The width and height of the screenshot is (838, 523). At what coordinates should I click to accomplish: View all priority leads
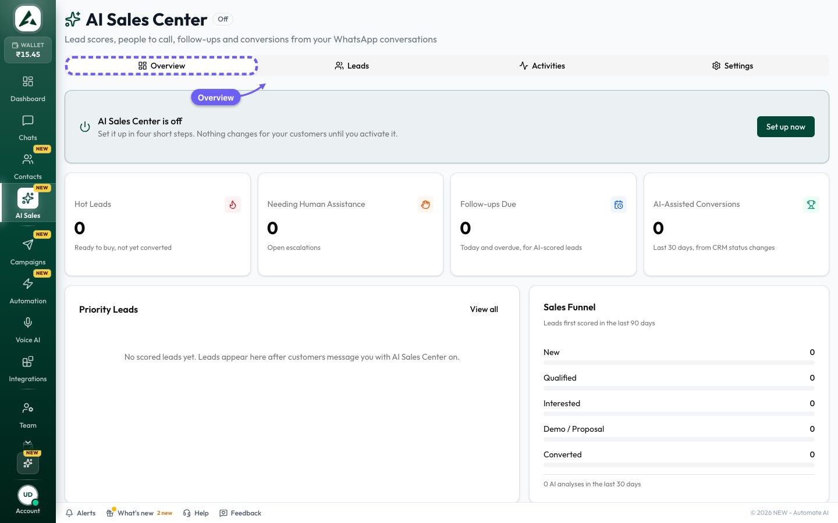[484, 309]
